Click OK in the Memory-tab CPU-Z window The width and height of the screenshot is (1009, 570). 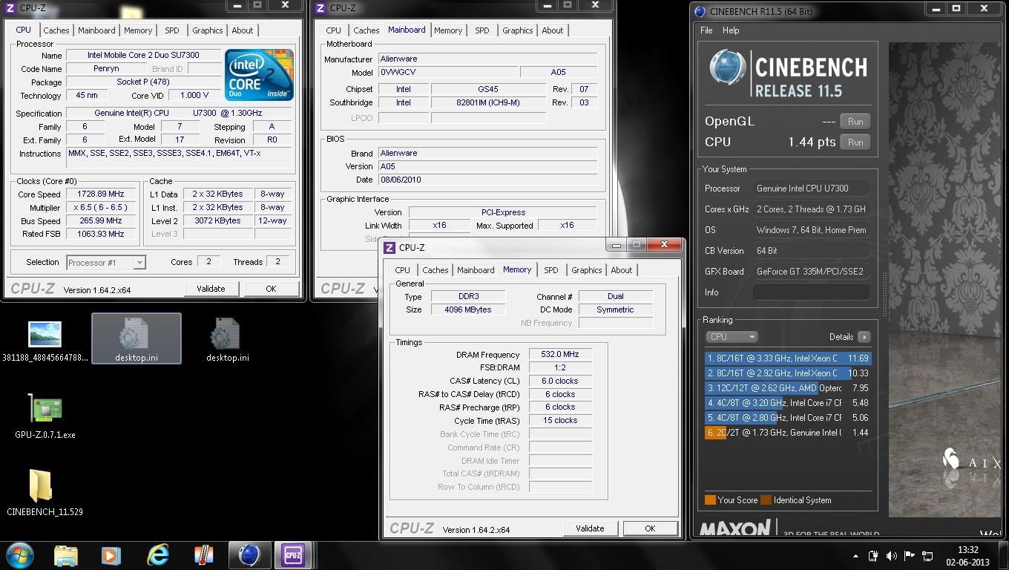[650, 528]
